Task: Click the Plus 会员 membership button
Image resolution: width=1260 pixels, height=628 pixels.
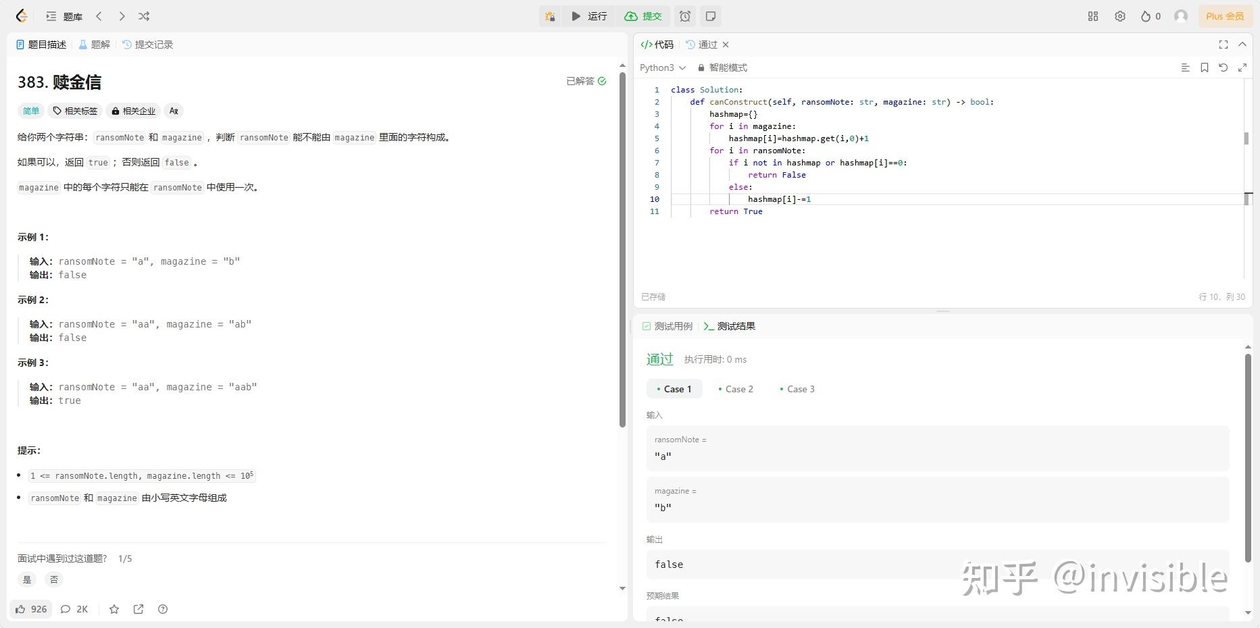Action: pos(1224,16)
